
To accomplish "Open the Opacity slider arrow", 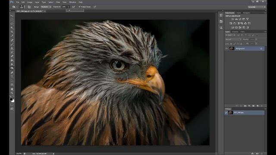I will 256,39.
